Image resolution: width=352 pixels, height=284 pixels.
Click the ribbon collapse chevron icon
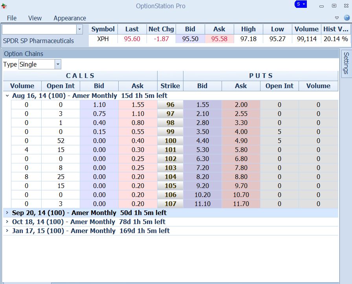pos(337,18)
